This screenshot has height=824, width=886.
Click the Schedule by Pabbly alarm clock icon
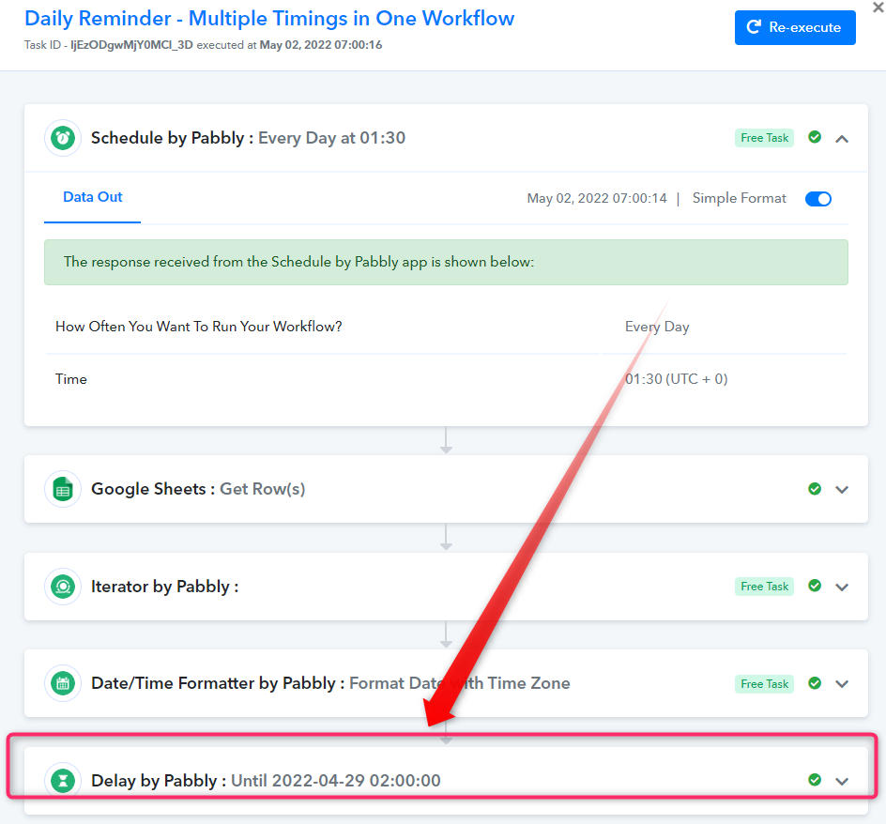pos(63,138)
